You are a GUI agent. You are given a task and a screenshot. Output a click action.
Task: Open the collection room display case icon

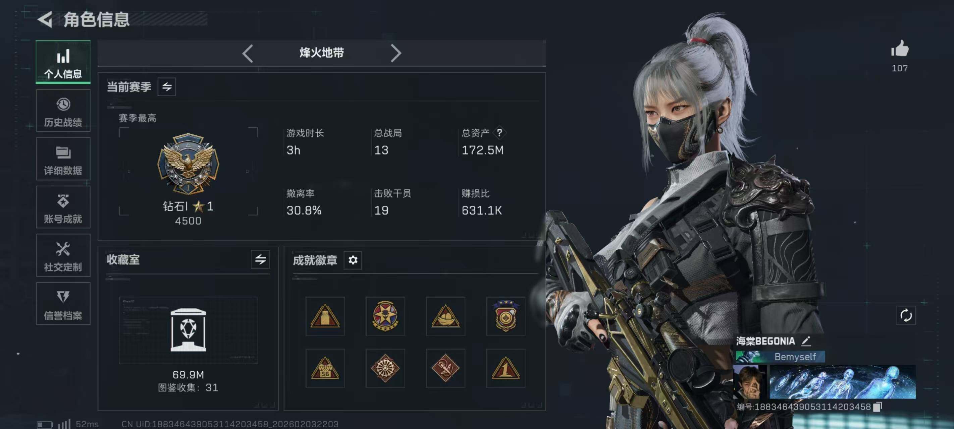pyautogui.click(x=188, y=329)
